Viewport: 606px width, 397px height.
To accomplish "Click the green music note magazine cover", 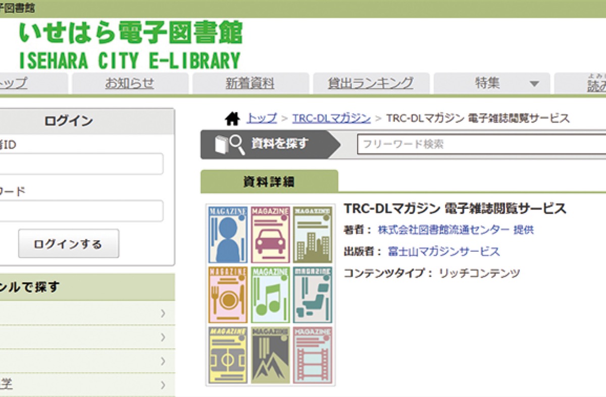I will click(270, 295).
